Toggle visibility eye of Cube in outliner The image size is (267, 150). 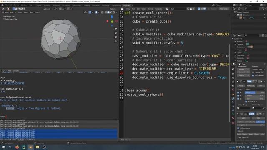pos(264,17)
